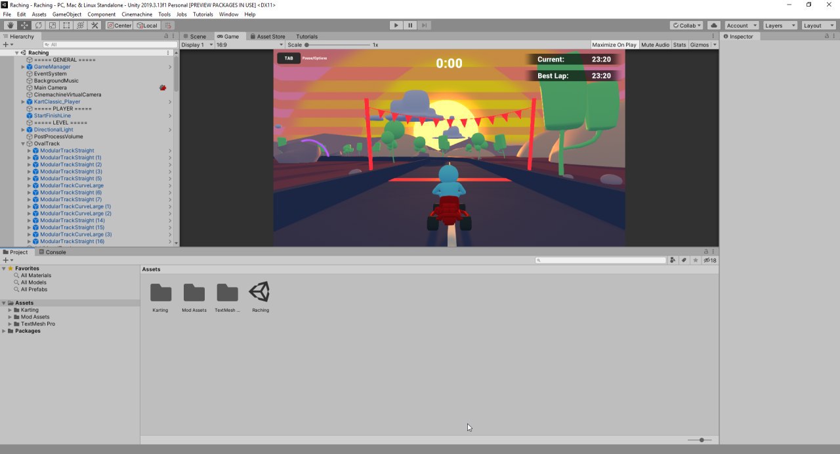Click the Project search field

coord(600,260)
